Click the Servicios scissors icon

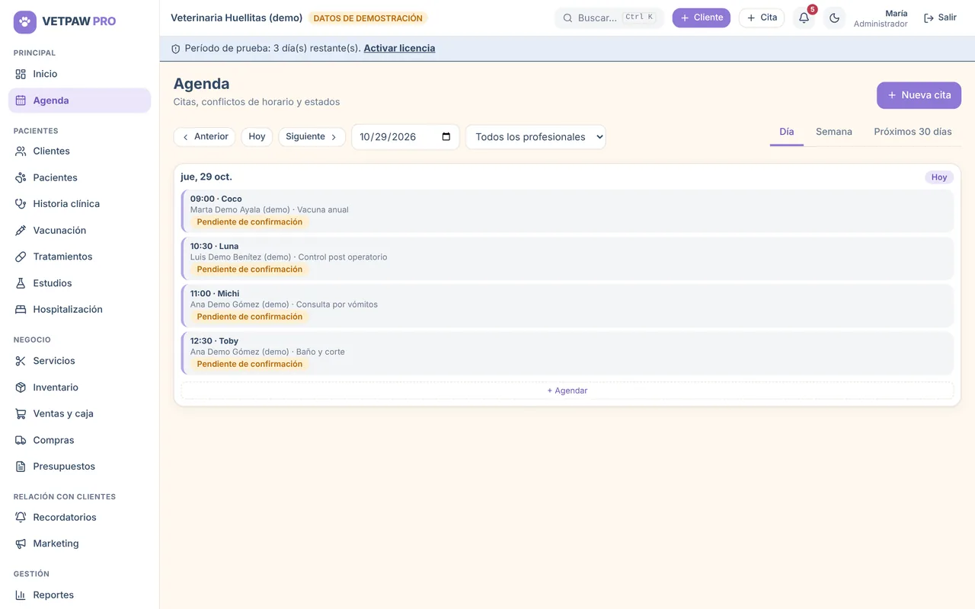tap(21, 361)
